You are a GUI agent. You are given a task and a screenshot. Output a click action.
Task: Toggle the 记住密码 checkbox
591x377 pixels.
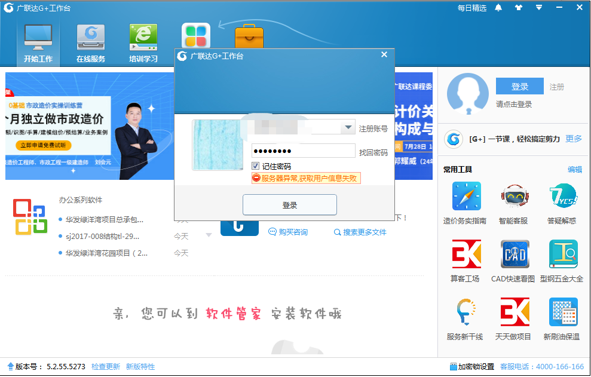tap(256, 166)
